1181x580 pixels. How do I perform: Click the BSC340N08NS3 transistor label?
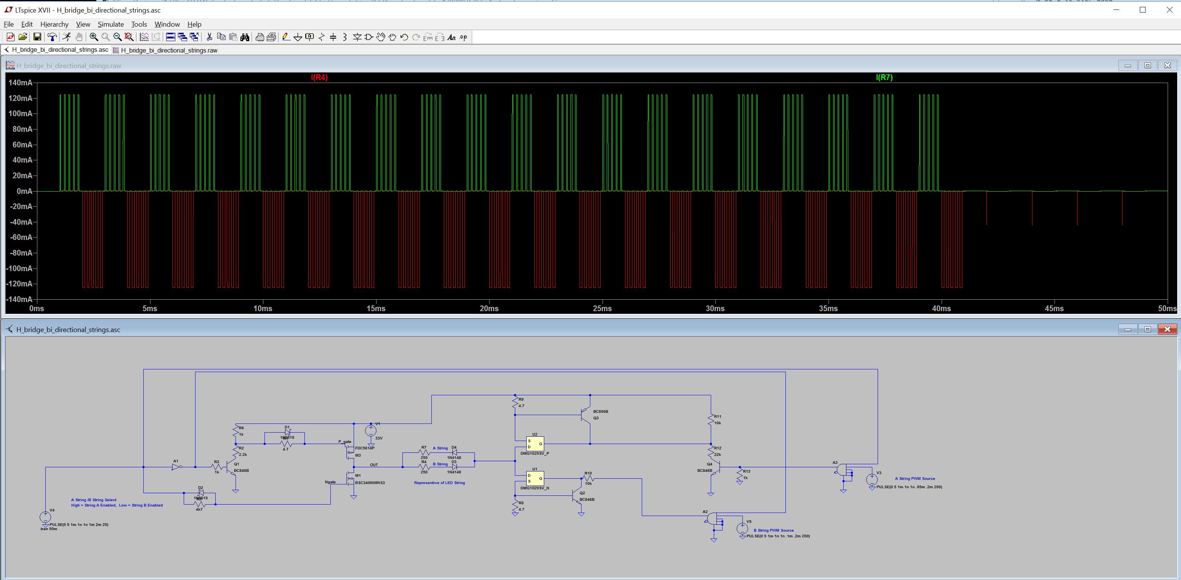[x=370, y=483]
